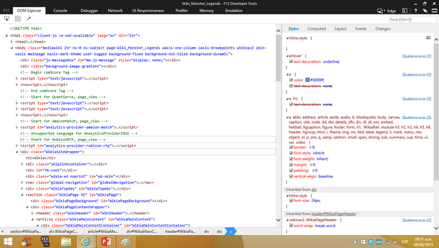439x248 pixels.
Task: Click the ESP language indicator
Action: tap(405, 242)
